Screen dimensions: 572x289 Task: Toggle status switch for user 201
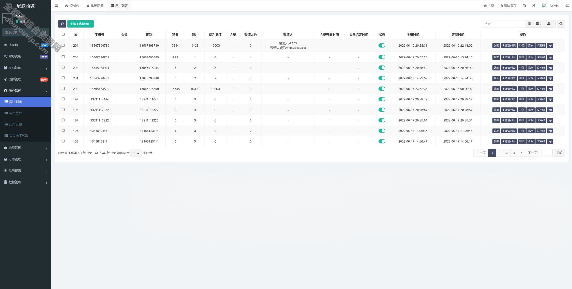(382, 78)
